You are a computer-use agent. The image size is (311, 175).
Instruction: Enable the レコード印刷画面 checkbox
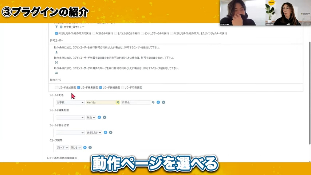point(123,87)
